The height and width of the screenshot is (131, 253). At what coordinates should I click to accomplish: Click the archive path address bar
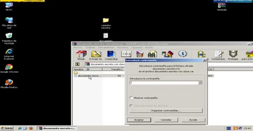tap(105, 64)
